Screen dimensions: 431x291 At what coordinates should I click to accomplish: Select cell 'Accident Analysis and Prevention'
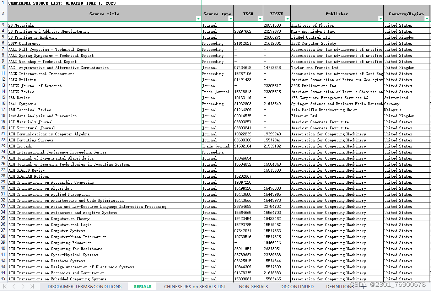pyautogui.click(x=104, y=116)
